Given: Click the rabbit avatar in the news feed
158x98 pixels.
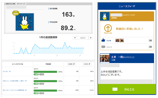Looking at the screenshot, I should tap(105, 16).
